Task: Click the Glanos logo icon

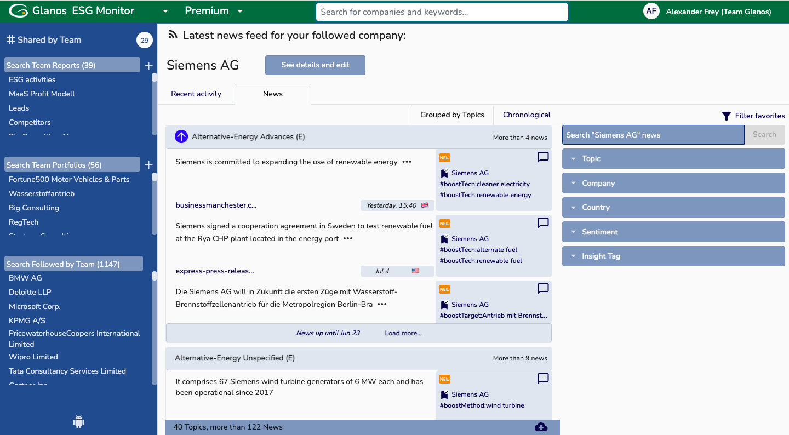Action: 19,10
